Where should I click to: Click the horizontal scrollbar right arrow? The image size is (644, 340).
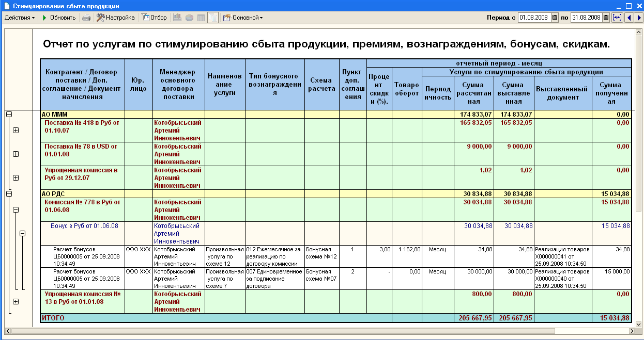631,331
